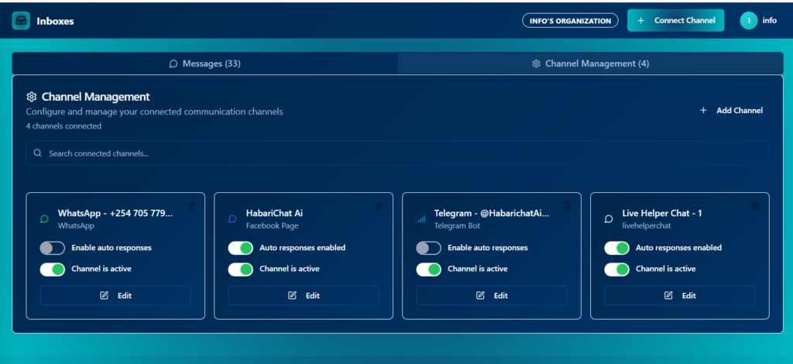
Task: Click trash icon on HabariChat Ai card
Action: (x=379, y=206)
